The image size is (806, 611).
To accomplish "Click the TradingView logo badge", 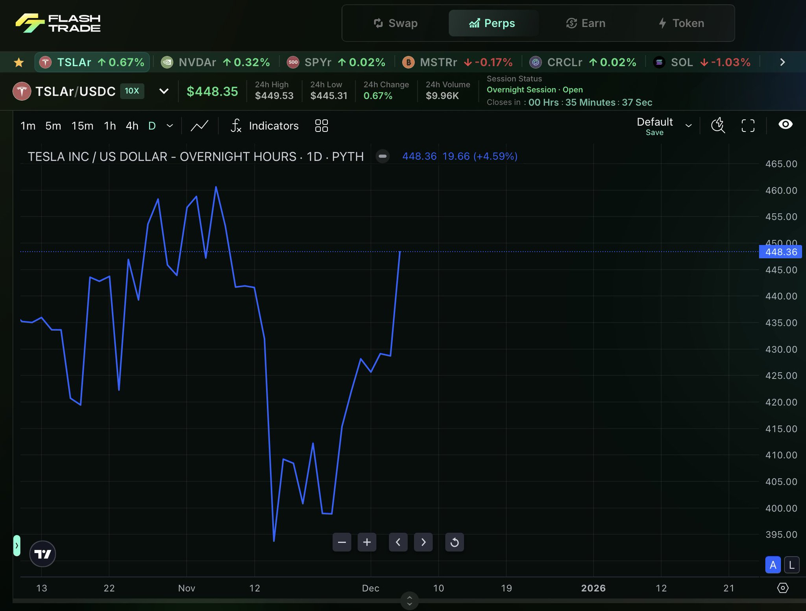I will [x=43, y=554].
